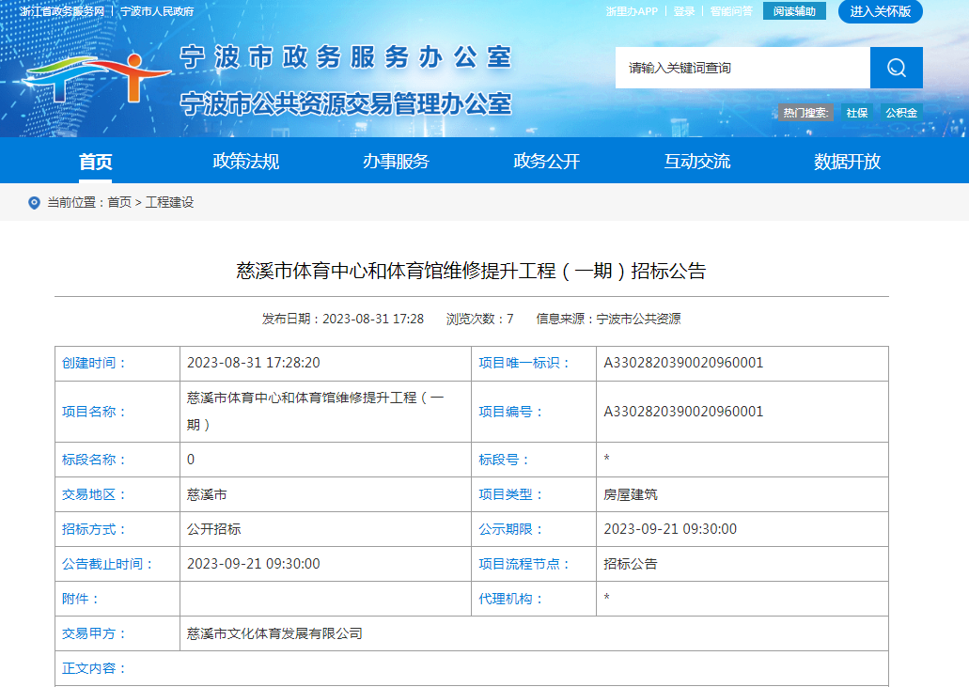
Task: Click the keyword search input field
Action: tap(742, 68)
